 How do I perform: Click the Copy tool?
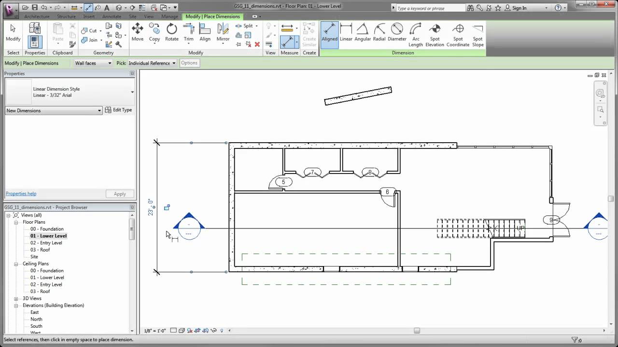click(154, 33)
